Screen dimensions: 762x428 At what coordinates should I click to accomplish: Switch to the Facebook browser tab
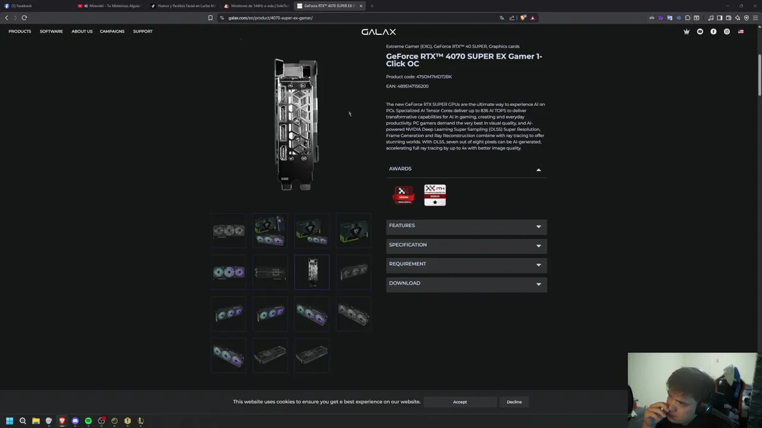36,6
